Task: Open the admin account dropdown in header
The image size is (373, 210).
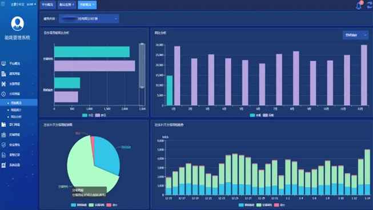Action: pyautogui.click(x=31, y=4)
